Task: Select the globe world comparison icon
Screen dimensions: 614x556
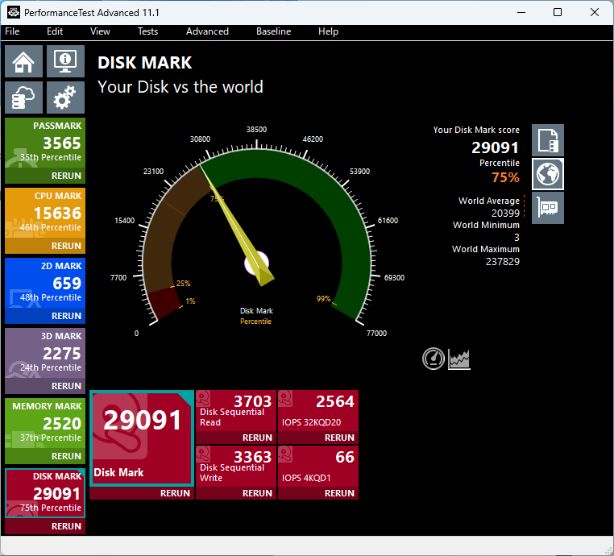Action: (548, 174)
